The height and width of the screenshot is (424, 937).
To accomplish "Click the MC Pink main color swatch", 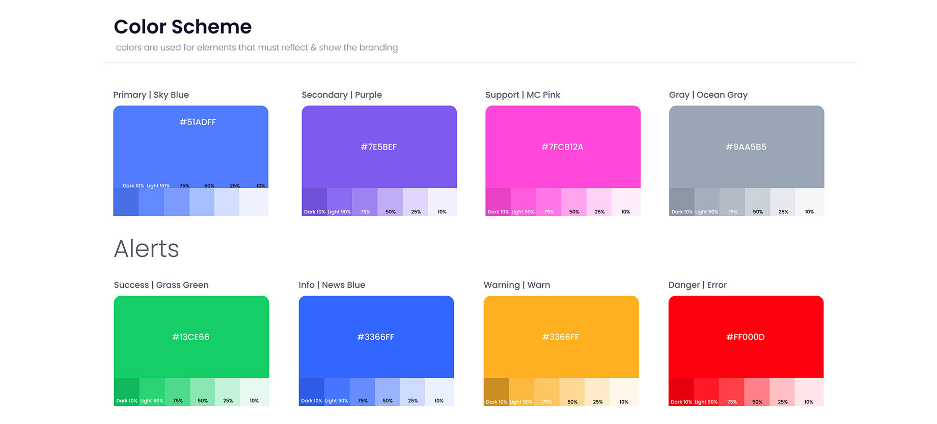I will point(563,147).
